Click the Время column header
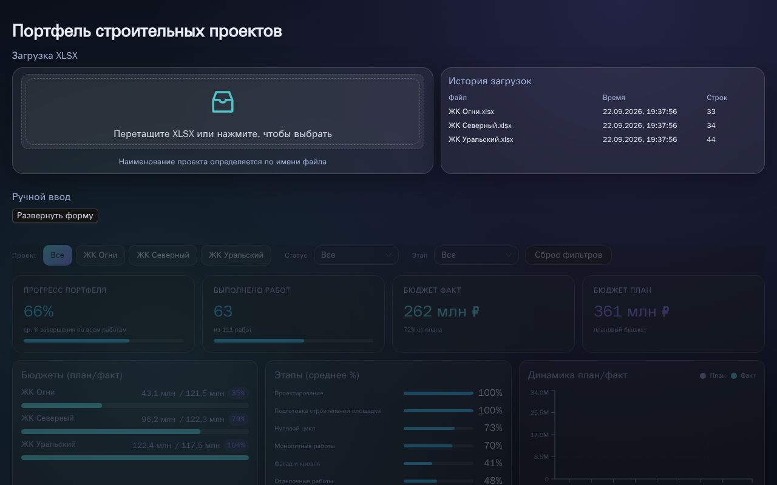 pyautogui.click(x=614, y=98)
